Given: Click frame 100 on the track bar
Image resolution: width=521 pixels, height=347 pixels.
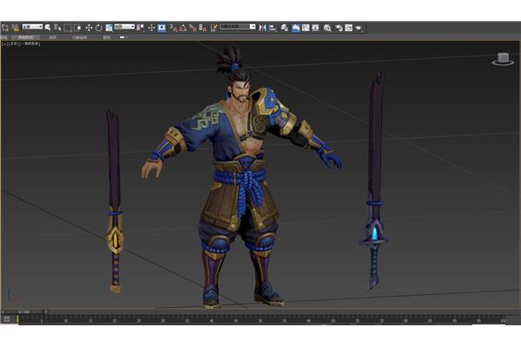Looking at the screenshot, I should [503, 320].
